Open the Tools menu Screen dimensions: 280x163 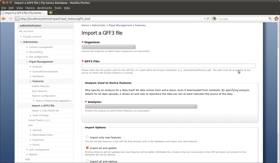click(x=58, y=8)
